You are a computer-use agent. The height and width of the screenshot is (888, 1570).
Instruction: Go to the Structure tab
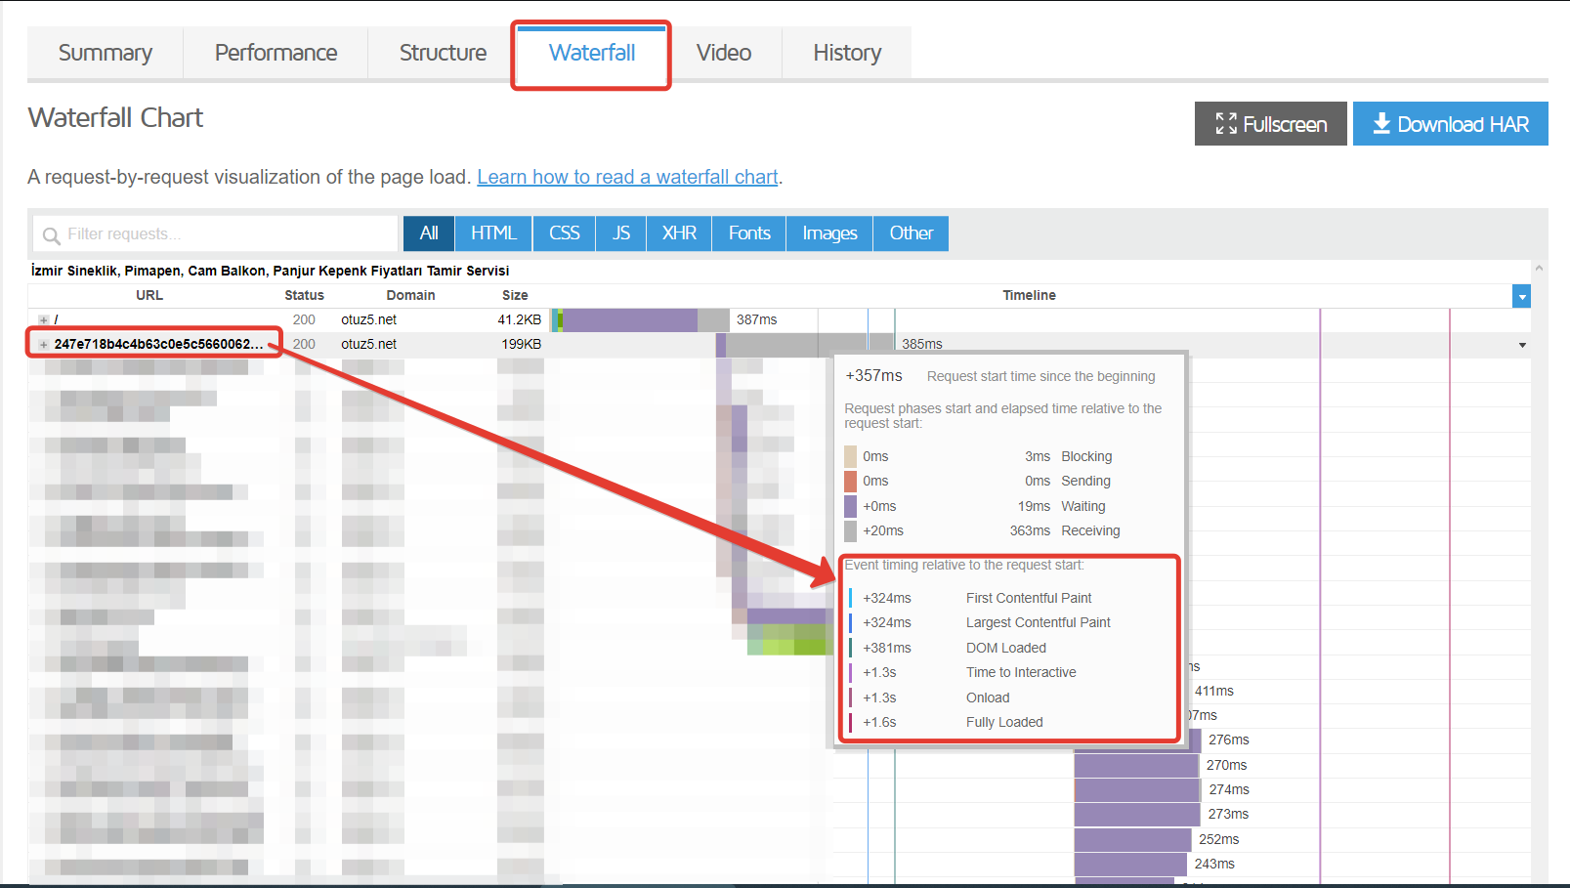coord(443,53)
